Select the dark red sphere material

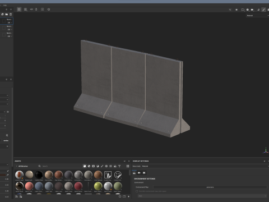(x=78, y=186)
